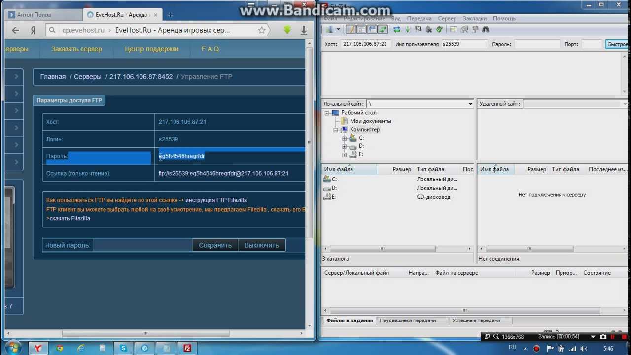Click the Сохранить button
Screen dimensions: 631x355
pos(215,245)
